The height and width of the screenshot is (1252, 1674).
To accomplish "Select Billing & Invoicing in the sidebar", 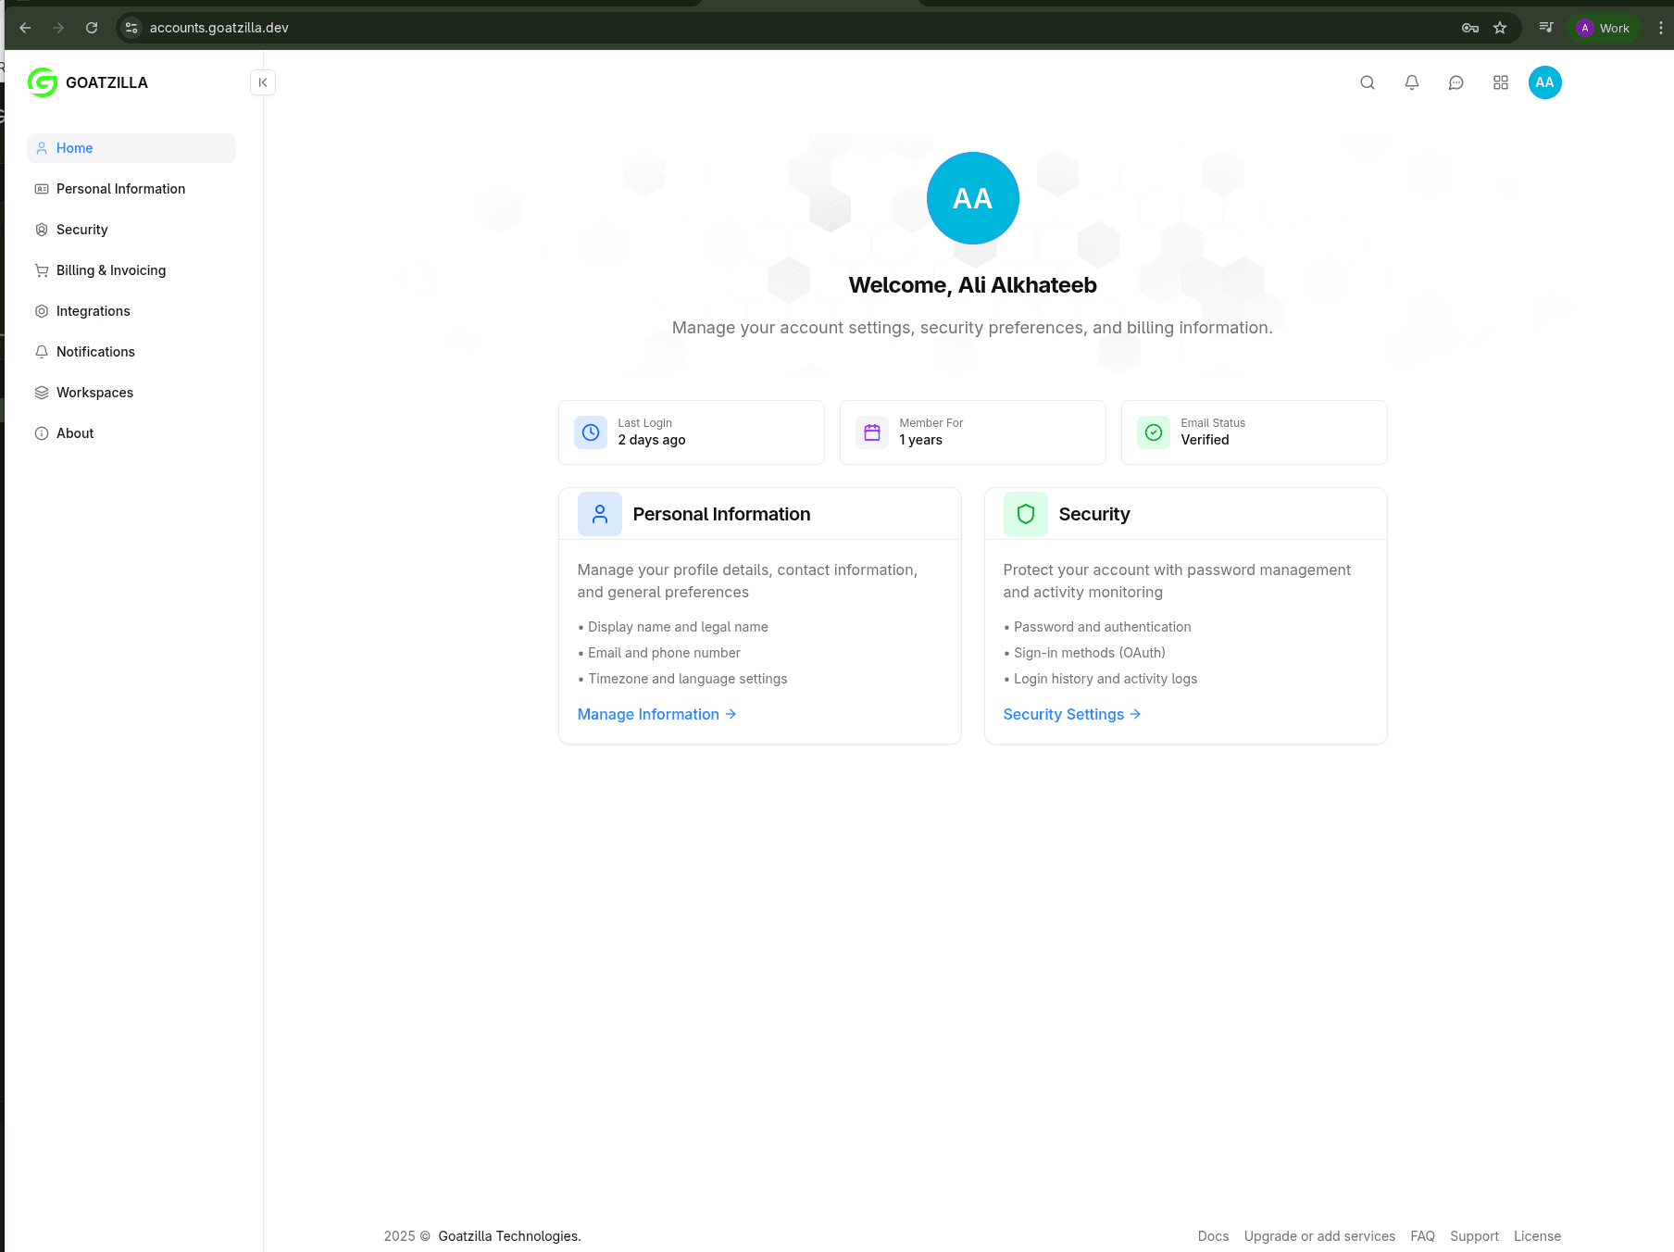I will coord(110,270).
